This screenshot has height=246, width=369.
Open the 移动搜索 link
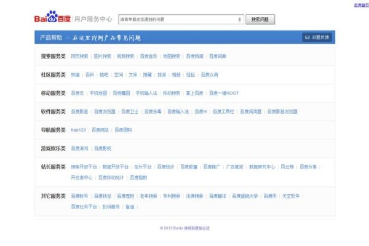point(172,93)
